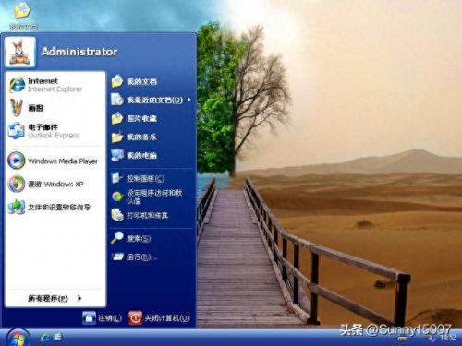Open the desktop folder icon at top-left
The height and width of the screenshot is (346, 462).
22,10
